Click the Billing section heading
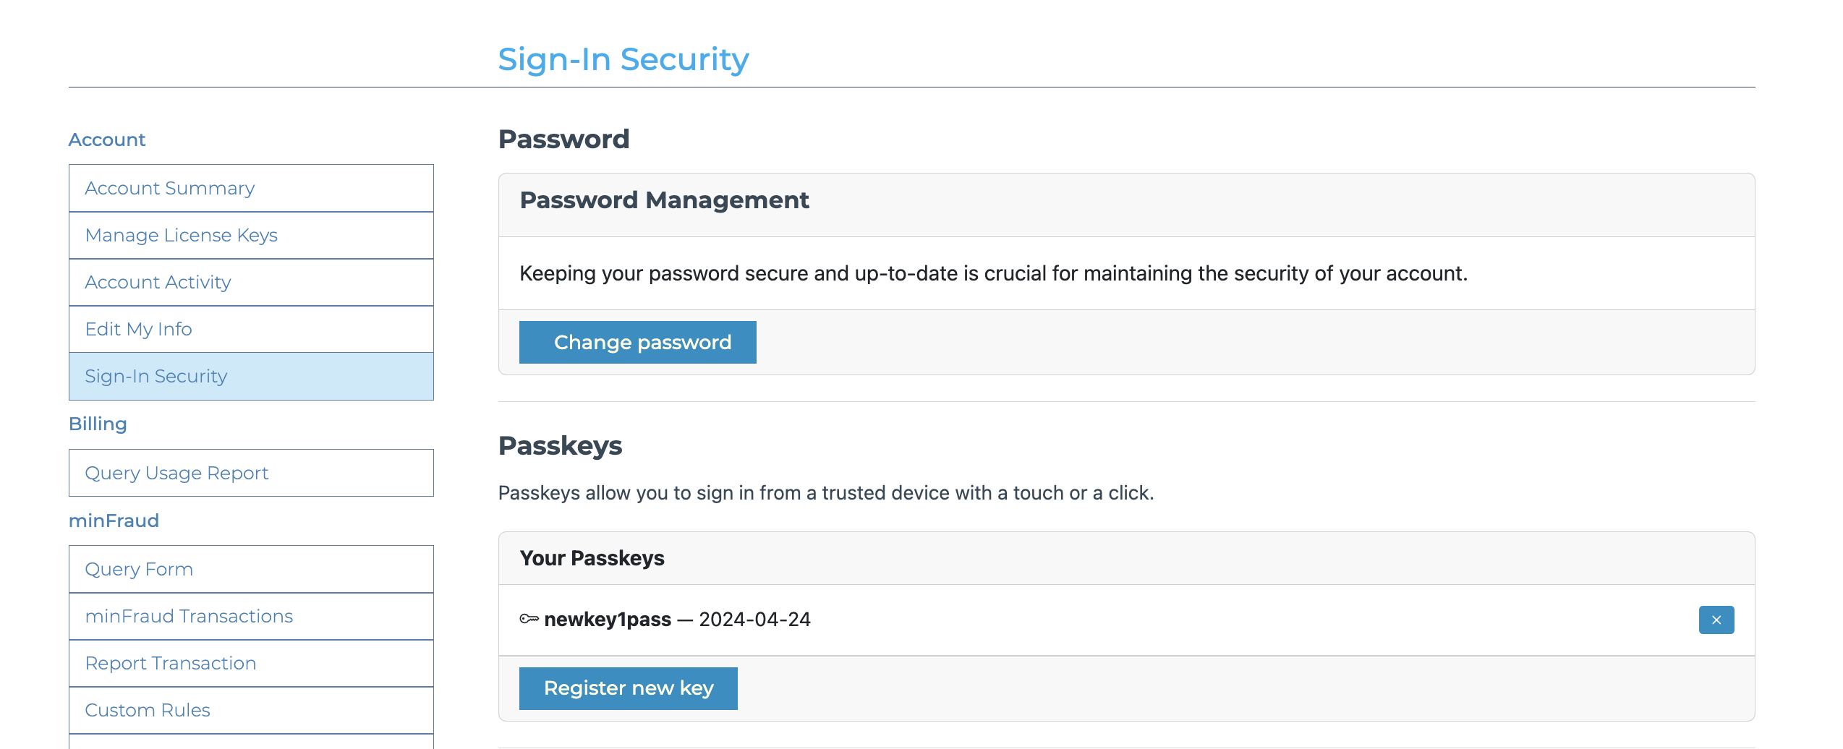 pyautogui.click(x=98, y=424)
